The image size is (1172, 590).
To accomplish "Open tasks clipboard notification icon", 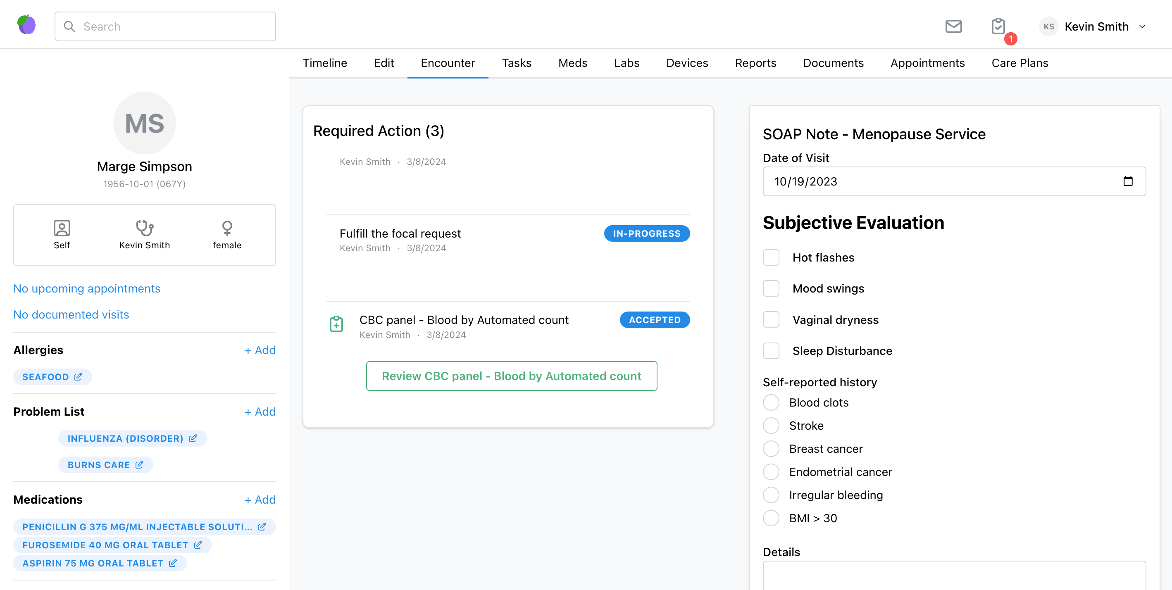I will point(998,26).
